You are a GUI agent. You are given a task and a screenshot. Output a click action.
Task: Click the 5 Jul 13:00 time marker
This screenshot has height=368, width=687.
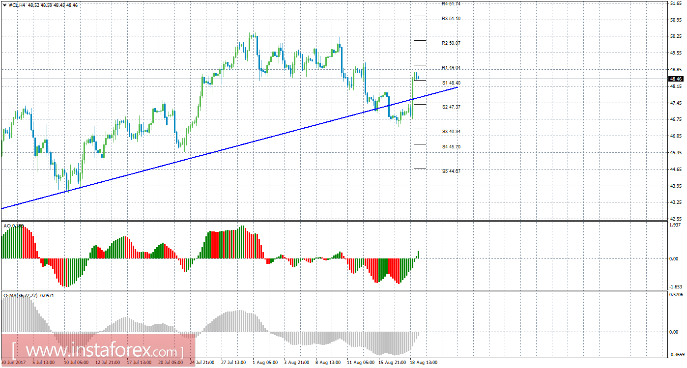click(x=43, y=363)
